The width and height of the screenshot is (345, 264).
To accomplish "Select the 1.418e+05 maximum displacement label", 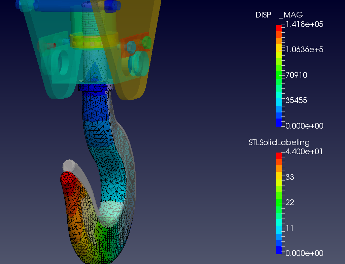I will (x=304, y=24).
